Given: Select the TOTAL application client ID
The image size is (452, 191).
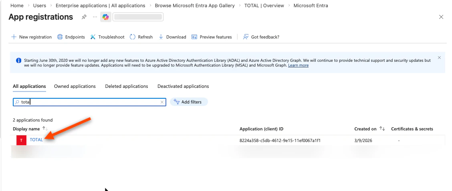Looking at the screenshot, I should point(280,140).
